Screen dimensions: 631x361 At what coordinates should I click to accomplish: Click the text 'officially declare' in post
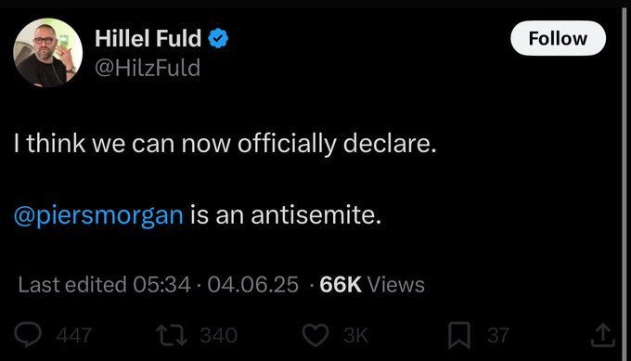(337, 144)
